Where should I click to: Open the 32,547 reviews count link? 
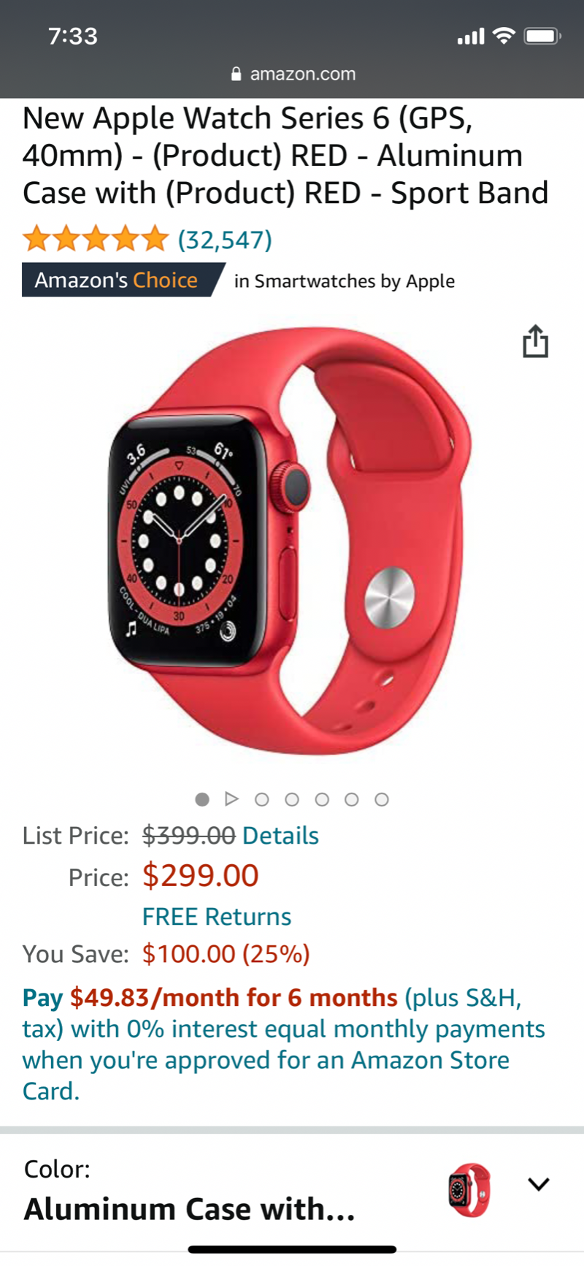pos(225,239)
